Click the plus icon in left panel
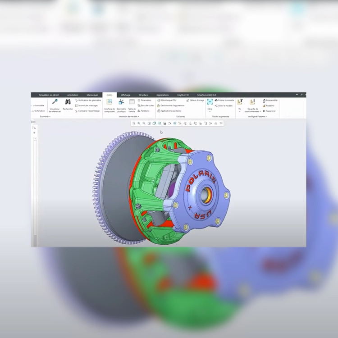The image size is (338, 338). pos(34,133)
